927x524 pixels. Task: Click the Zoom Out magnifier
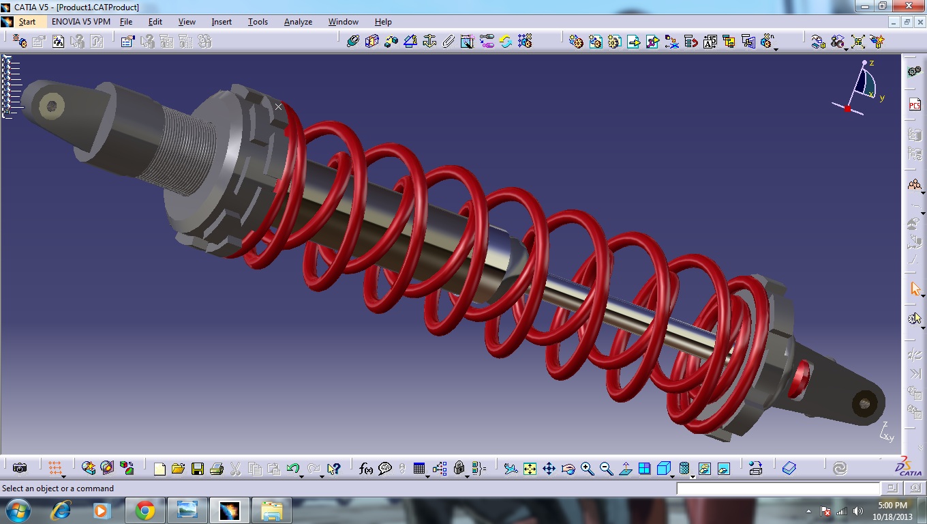point(606,469)
